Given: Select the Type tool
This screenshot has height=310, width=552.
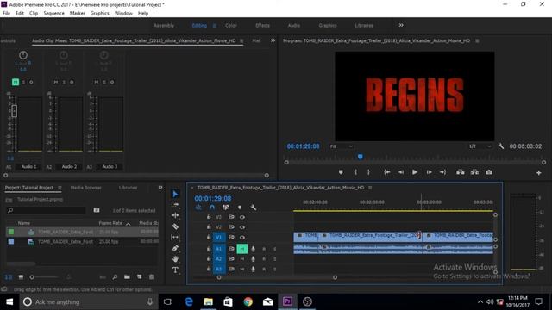Looking at the screenshot, I should [x=175, y=270].
